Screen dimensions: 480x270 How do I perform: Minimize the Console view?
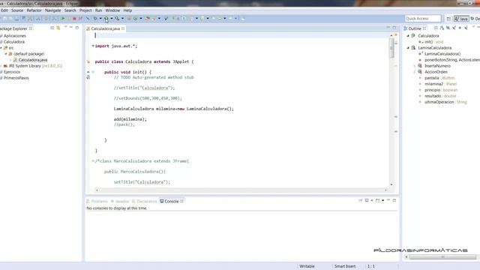coord(388,200)
